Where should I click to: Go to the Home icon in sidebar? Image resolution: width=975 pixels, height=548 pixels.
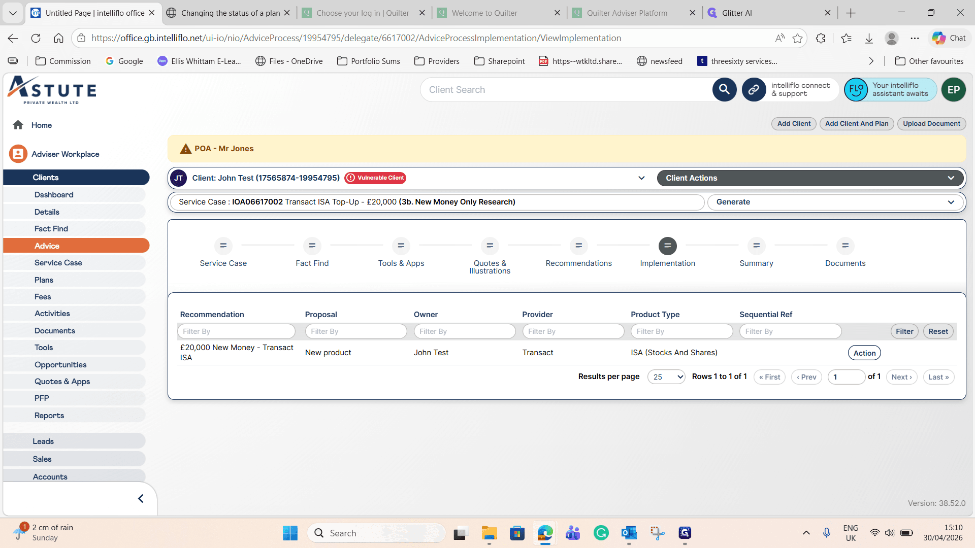(x=18, y=125)
